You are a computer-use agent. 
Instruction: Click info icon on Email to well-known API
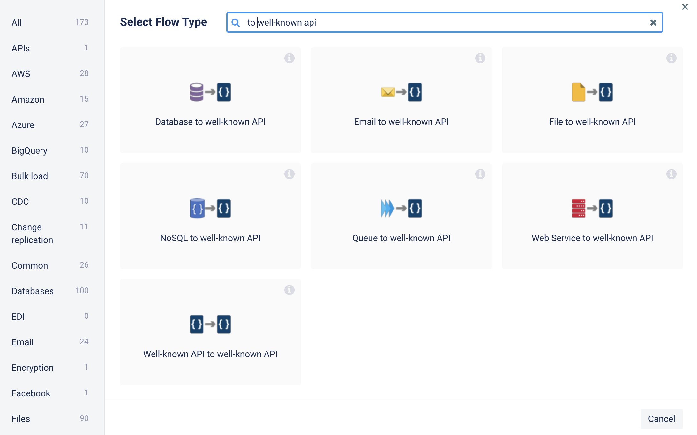click(x=480, y=58)
